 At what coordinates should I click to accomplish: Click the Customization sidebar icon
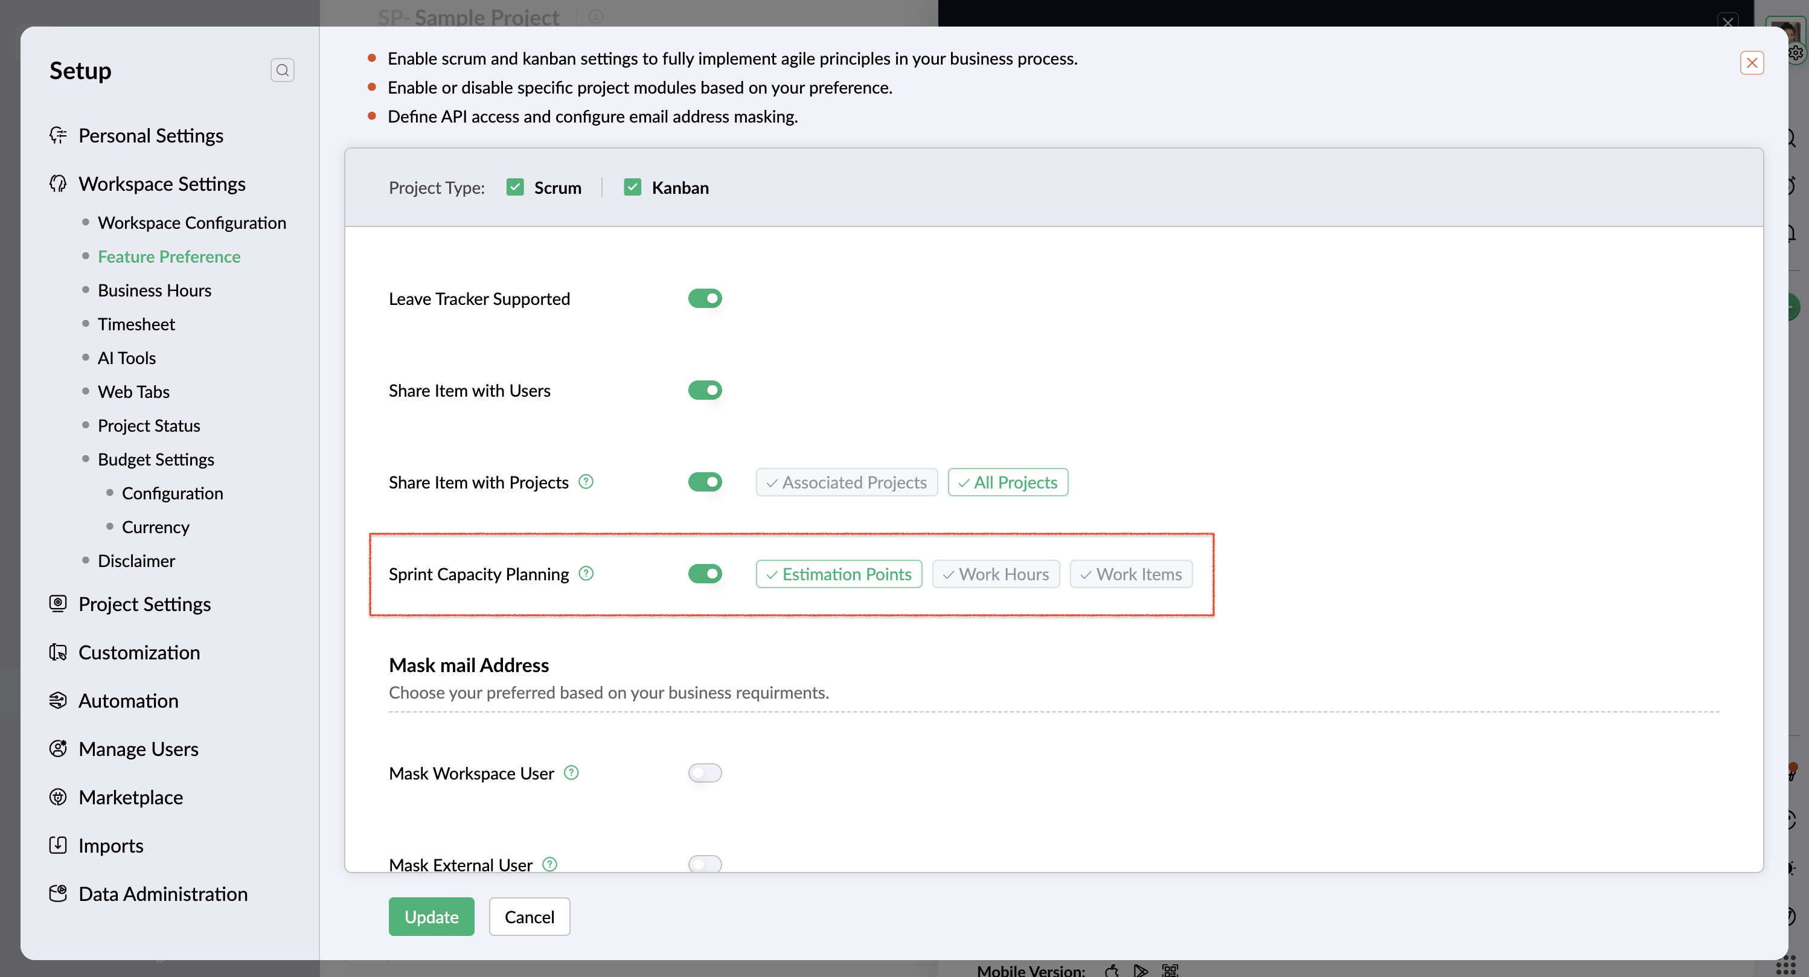(x=59, y=653)
